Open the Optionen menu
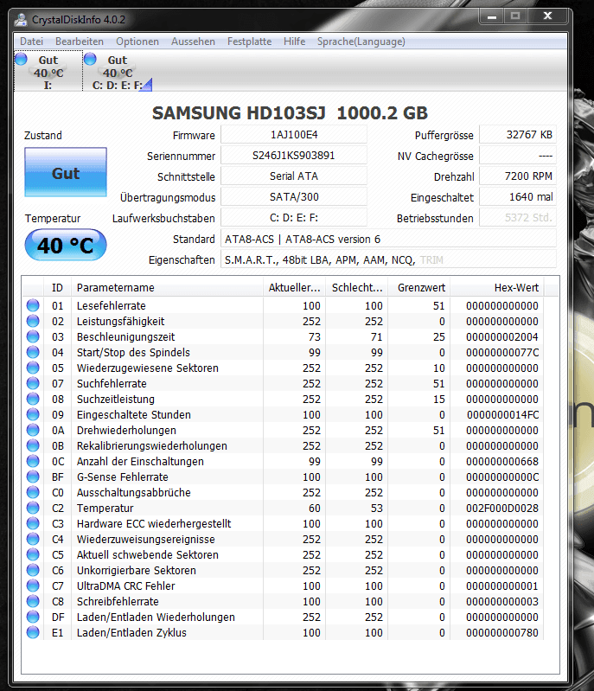594x691 pixels. click(137, 42)
